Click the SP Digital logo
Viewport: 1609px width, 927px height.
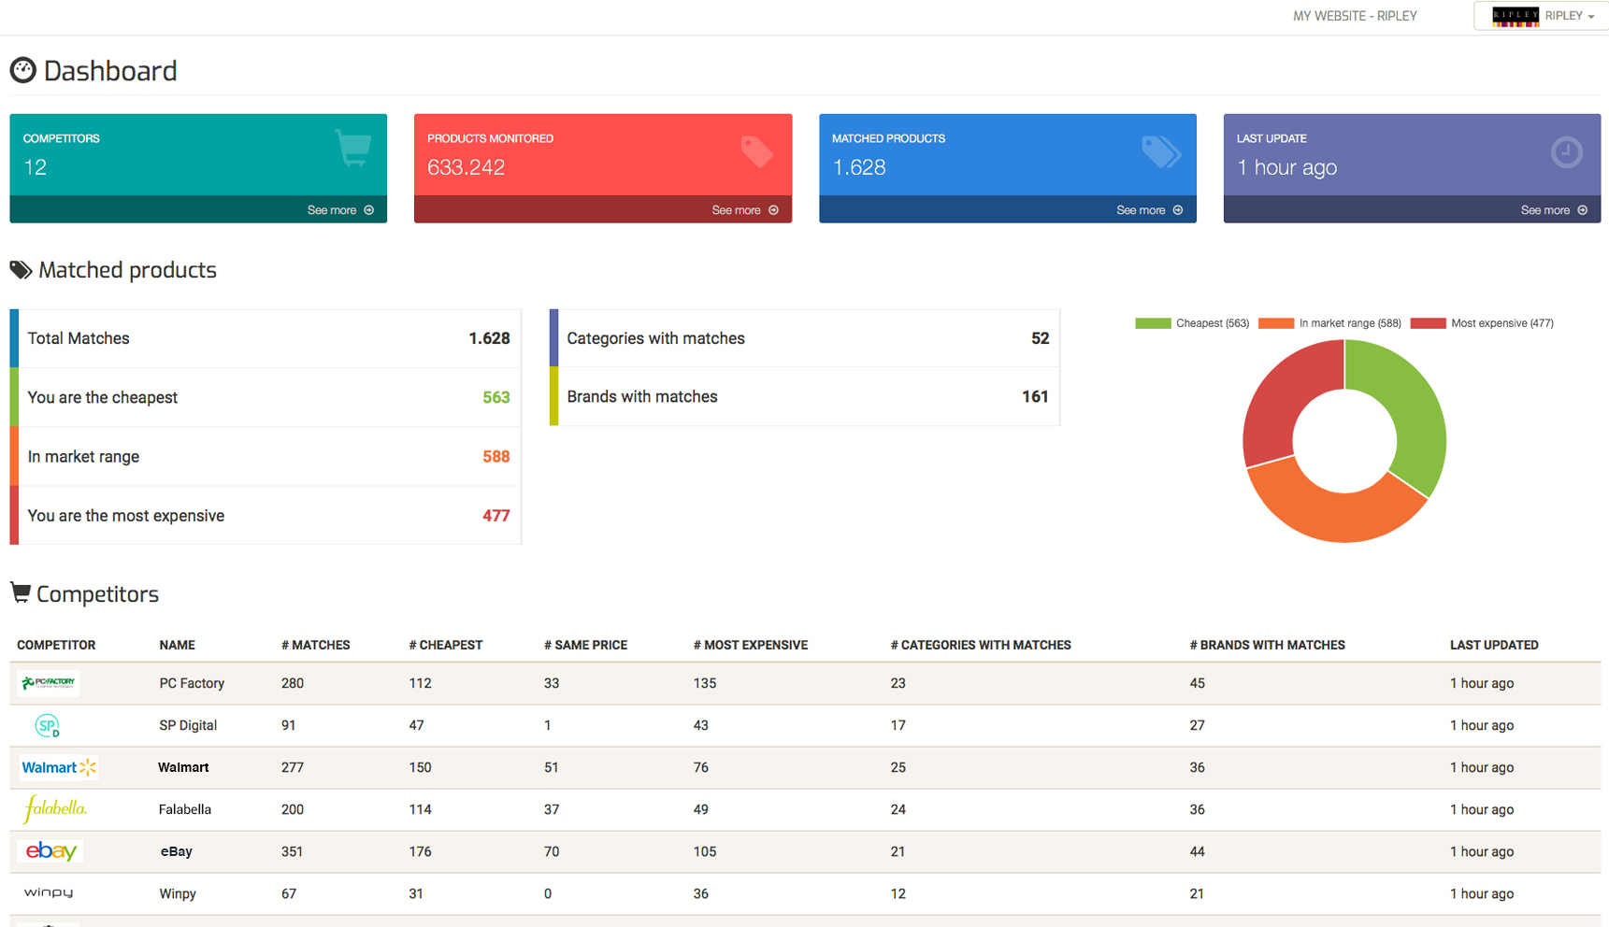pos(47,725)
